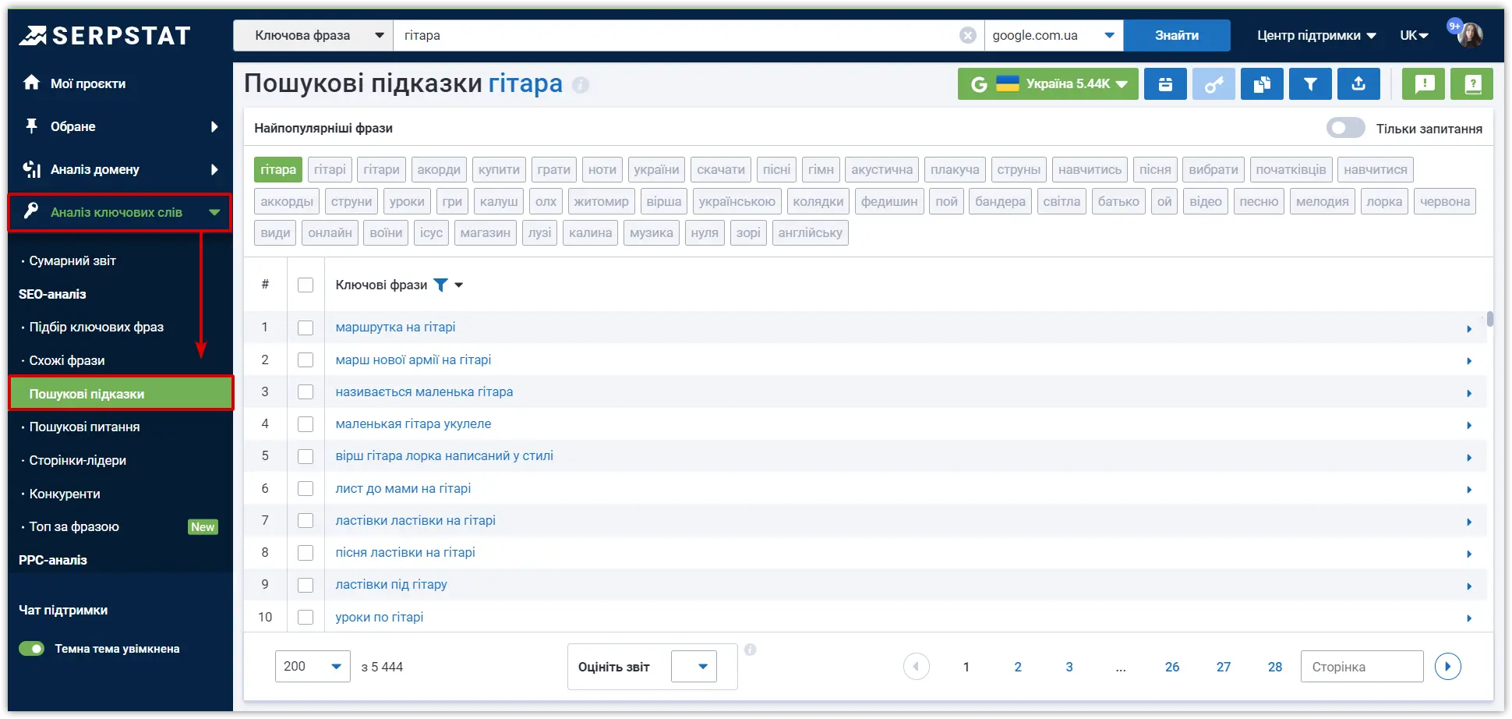This screenshot has height=719, width=1512.
Task: Select the акорди popular phrase tag
Action: 439,169
